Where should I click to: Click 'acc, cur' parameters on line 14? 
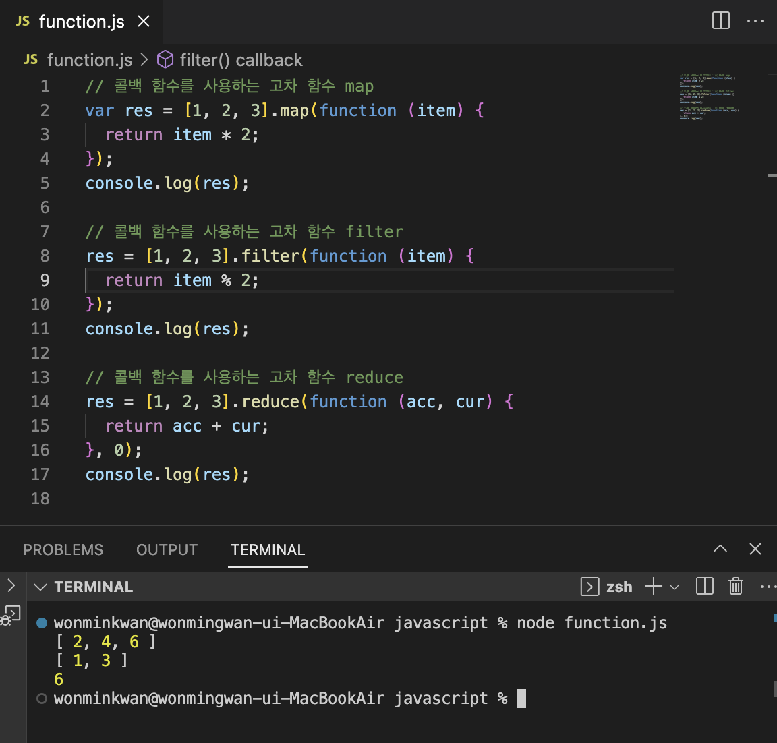click(444, 402)
